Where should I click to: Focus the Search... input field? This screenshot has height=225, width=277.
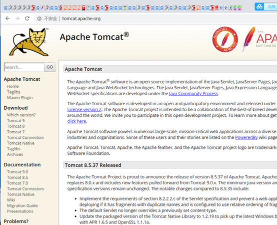point(24,67)
